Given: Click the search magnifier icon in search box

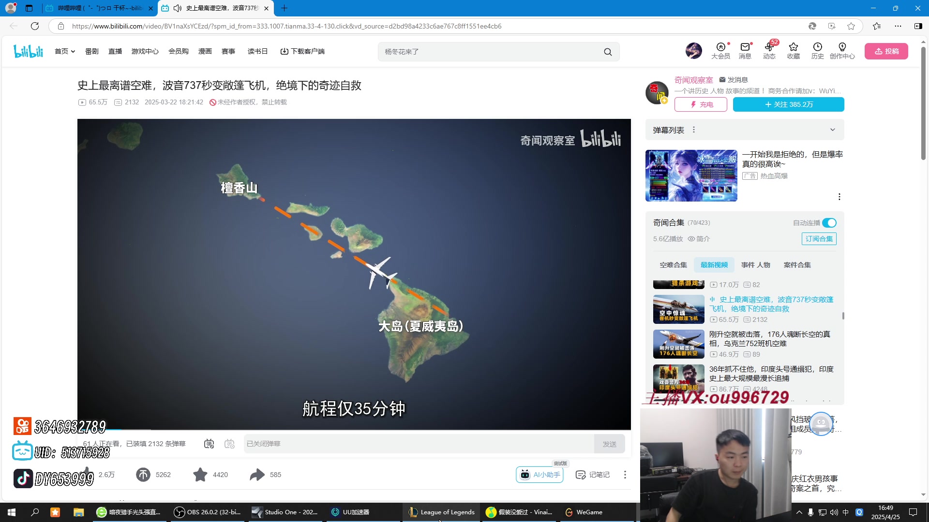Looking at the screenshot, I should tap(608, 52).
